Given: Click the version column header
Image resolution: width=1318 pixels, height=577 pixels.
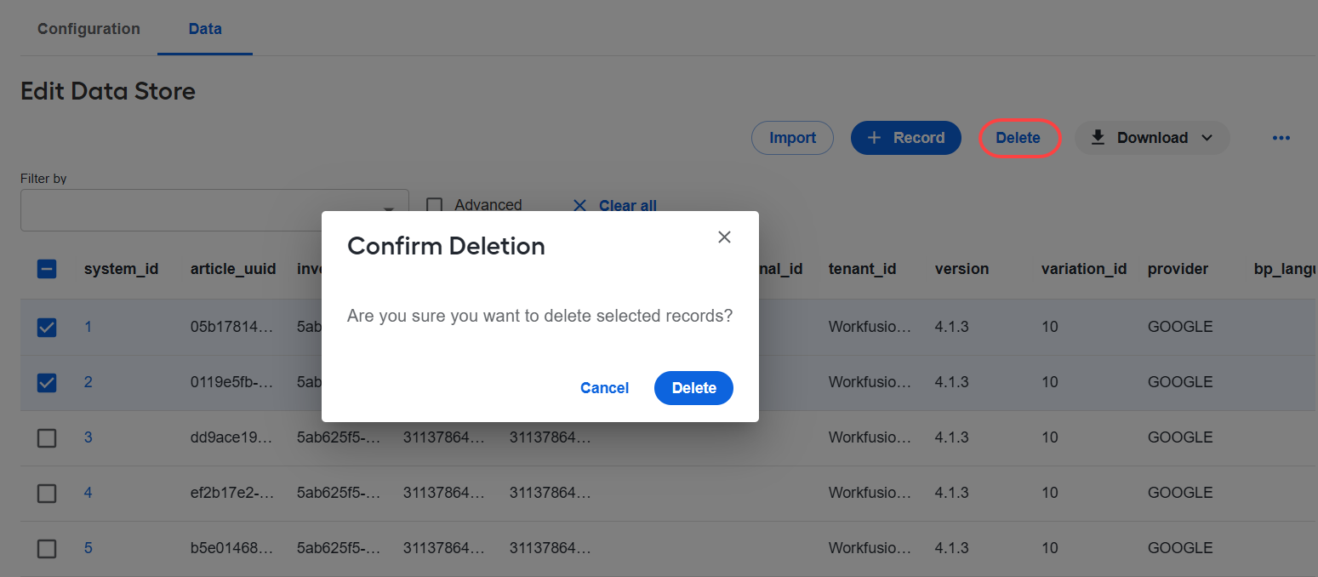Looking at the screenshot, I should pyautogui.click(x=961, y=269).
